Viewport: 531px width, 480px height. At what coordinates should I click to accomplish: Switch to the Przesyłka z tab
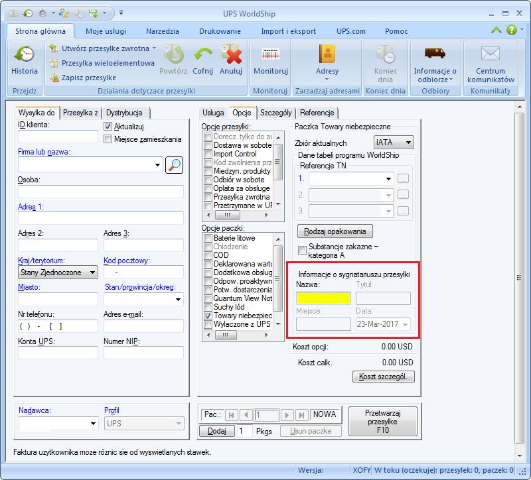pos(80,113)
